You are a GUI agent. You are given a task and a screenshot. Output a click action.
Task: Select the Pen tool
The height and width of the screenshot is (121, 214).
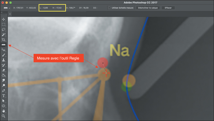click(4, 90)
